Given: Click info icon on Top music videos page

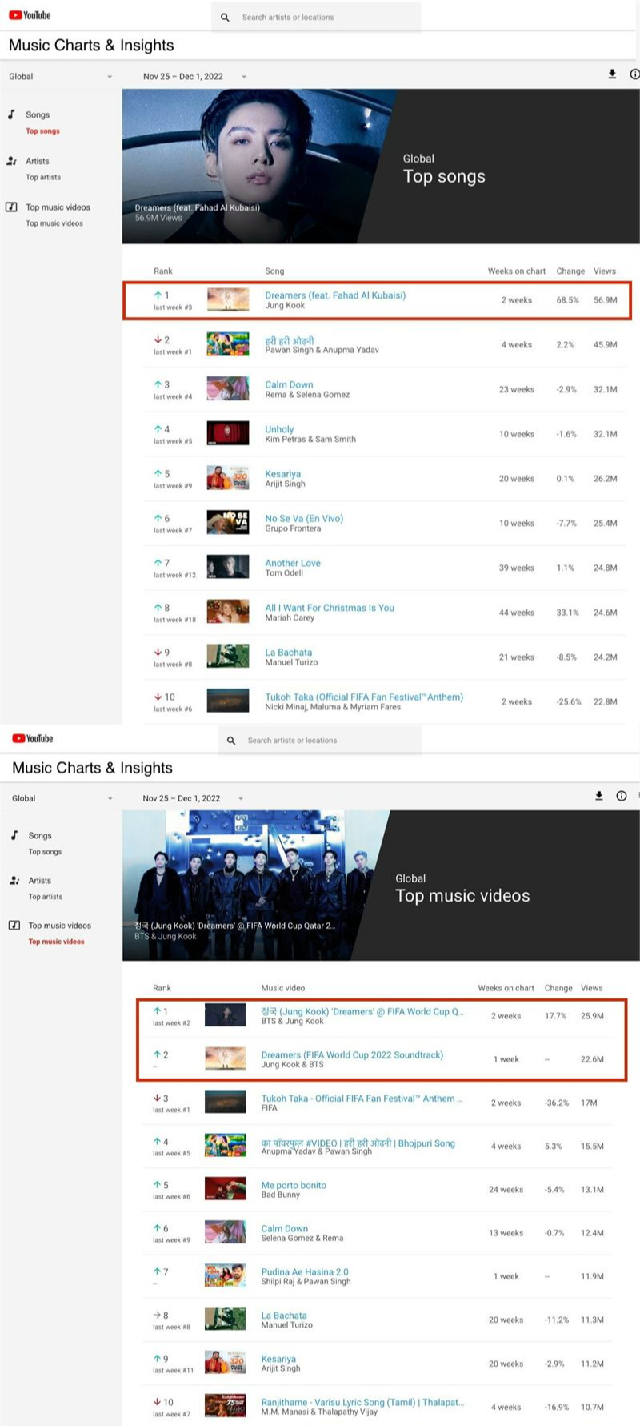Looking at the screenshot, I should (622, 796).
